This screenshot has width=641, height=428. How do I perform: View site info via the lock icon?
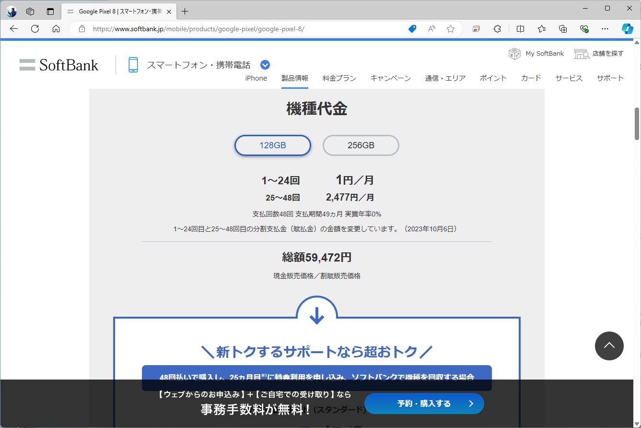tap(82, 29)
